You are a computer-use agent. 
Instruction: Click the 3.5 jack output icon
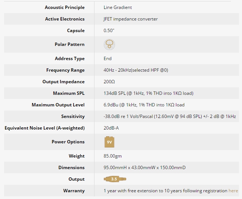click(x=115, y=179)
